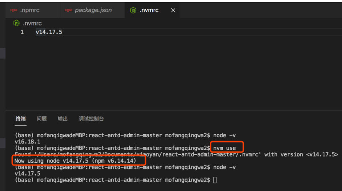
Task: Click the 'with version <v14.17.5>' terminal text
Action: (x=301, y=154)
